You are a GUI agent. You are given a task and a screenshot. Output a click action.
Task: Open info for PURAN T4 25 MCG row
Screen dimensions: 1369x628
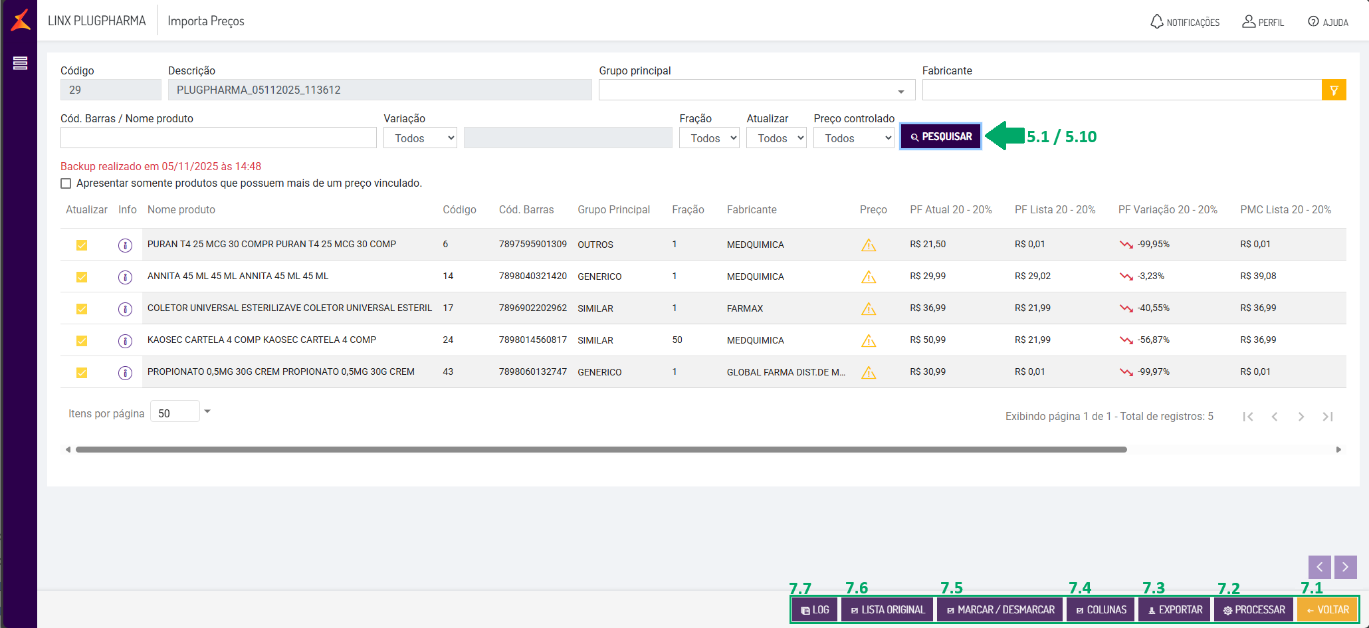click(x=125, y=245)
